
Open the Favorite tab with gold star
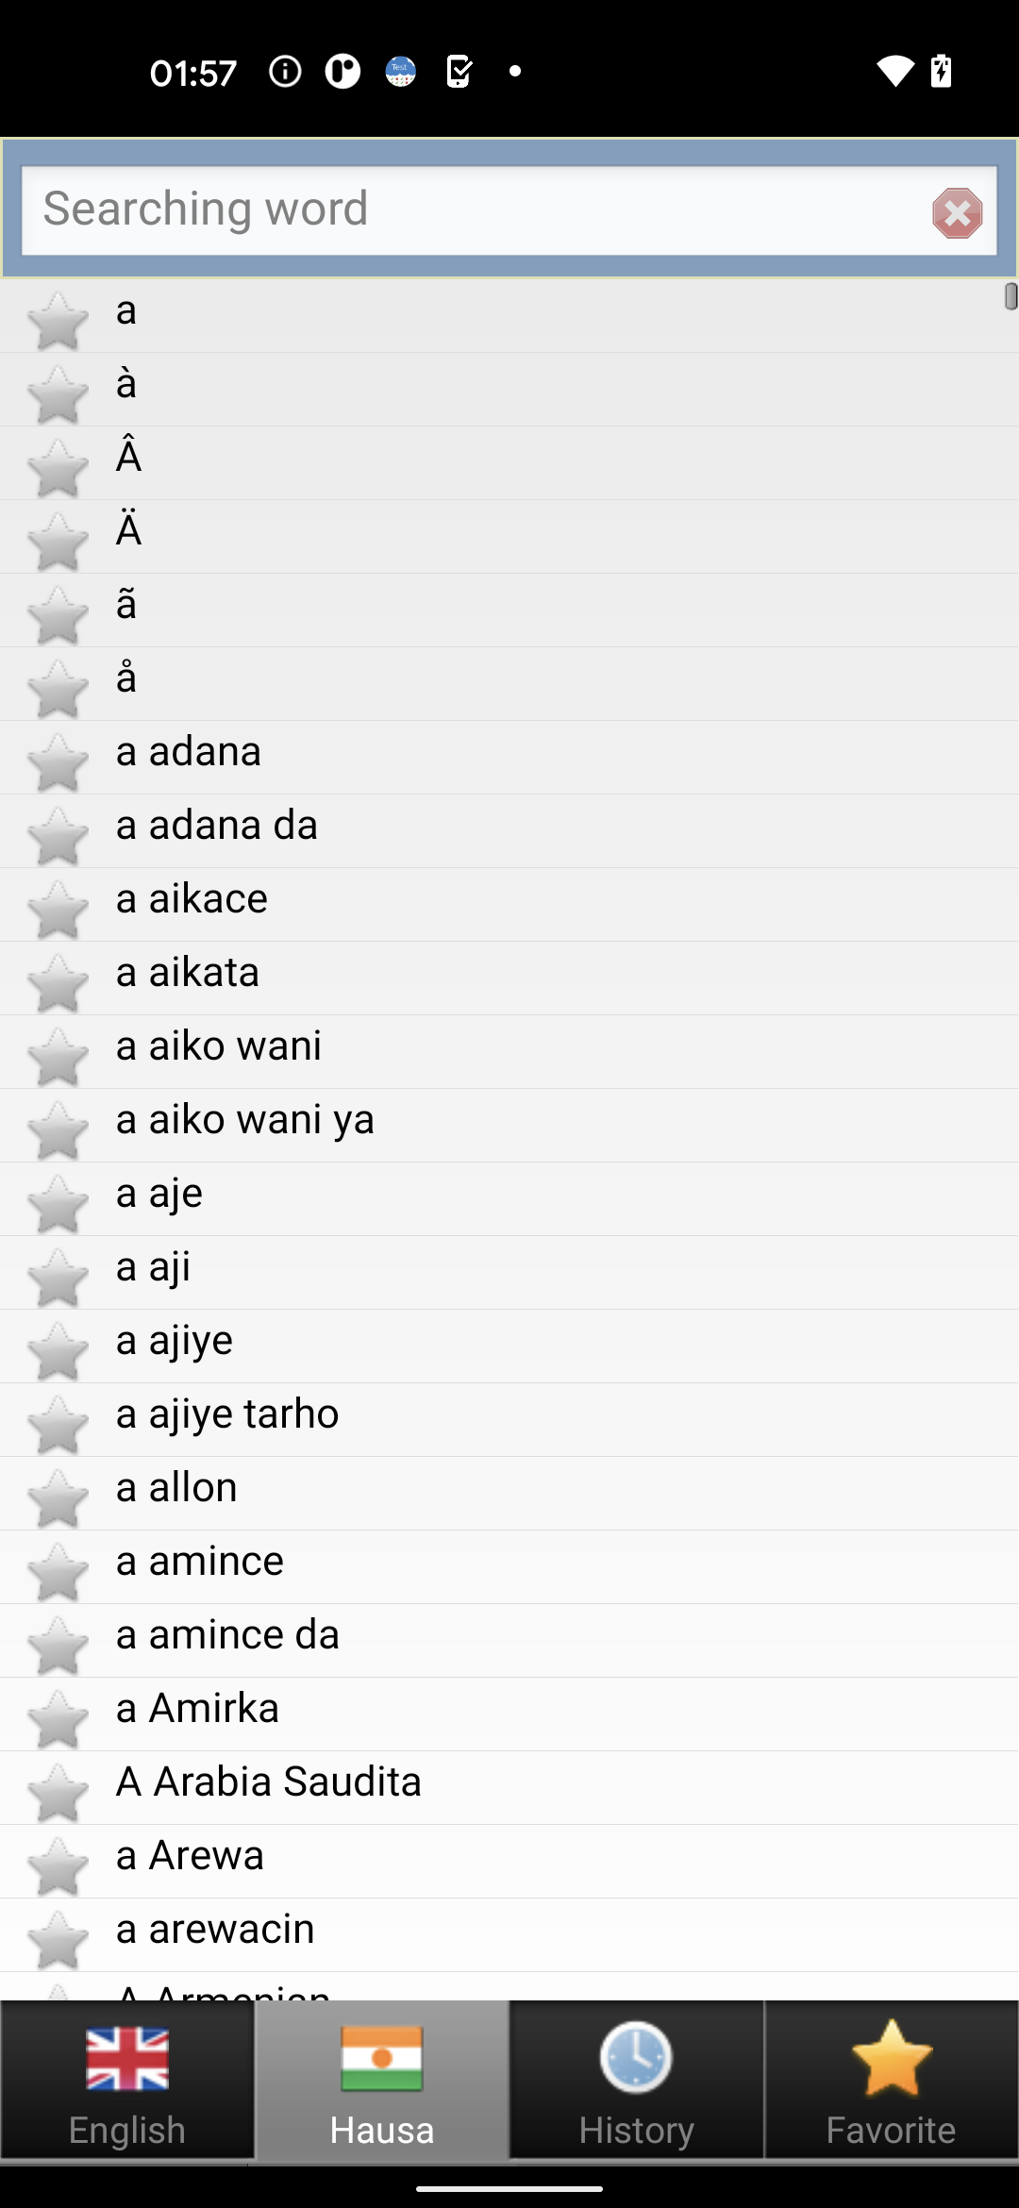click(x=892, y=2080)
